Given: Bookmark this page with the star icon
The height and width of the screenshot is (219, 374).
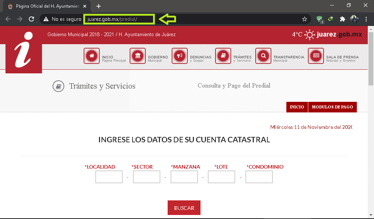Looking at the screenshot, I should [x=304, y=19].
